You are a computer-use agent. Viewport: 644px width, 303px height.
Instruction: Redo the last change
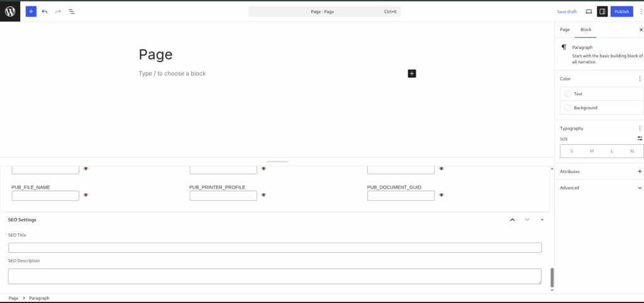(58, 11)
